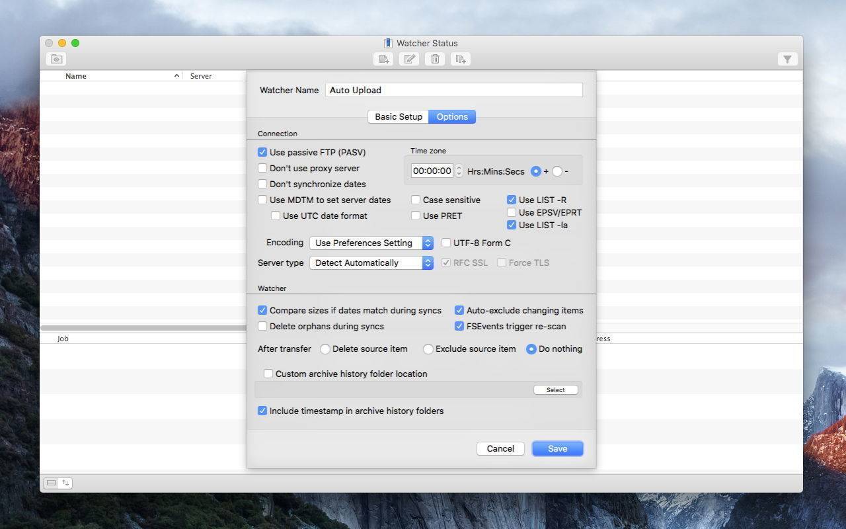Viewport: 846px width, 529px height.
Task: Click the time zone stepper arrows
Action: [459, 171]
